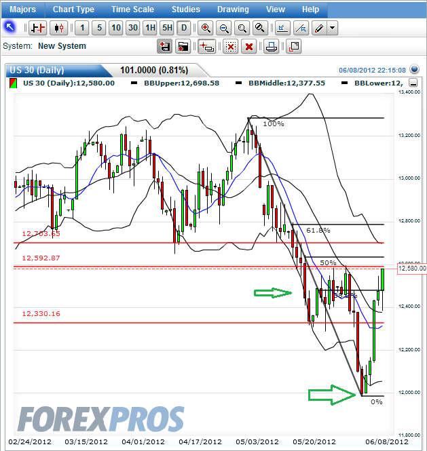Screen dimensions: 427x451
Task: Open the Studies menu
Action: click(x=186, y=9)
